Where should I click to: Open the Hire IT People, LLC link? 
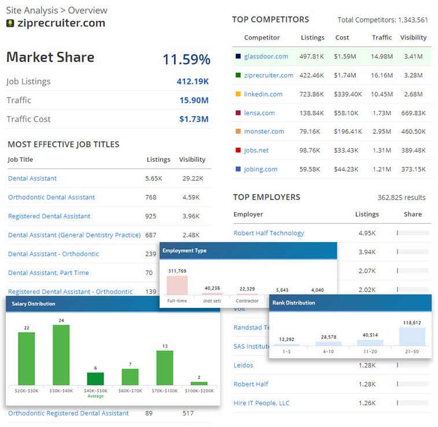[x=262, y=403]
